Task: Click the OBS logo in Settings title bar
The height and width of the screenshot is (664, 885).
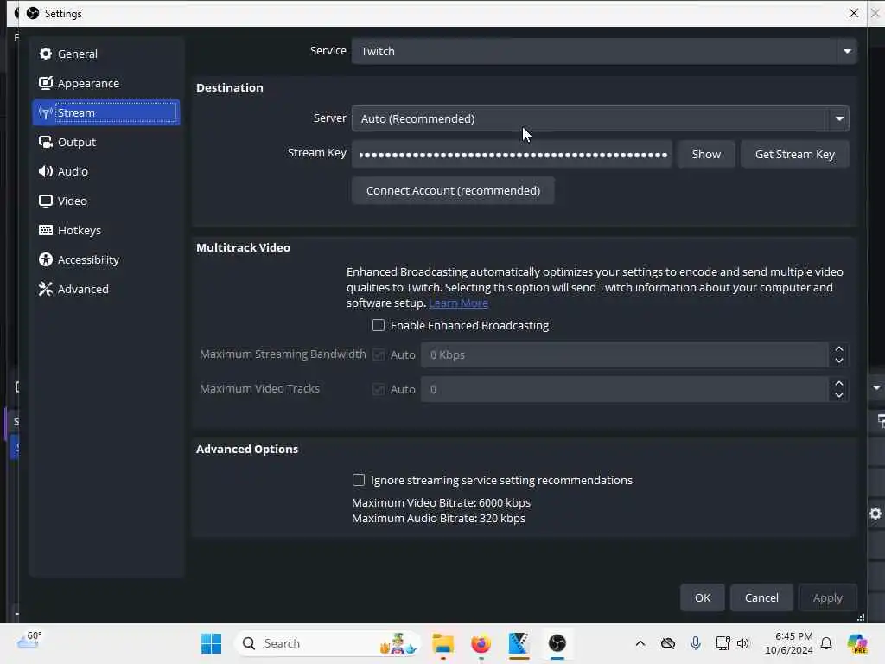Action: (33, 13)
